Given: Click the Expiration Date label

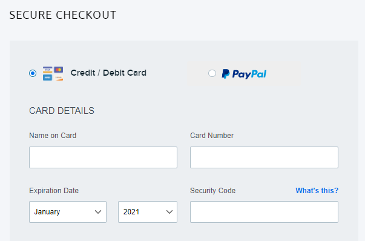Looking at the screenshot, I should 54,191.
